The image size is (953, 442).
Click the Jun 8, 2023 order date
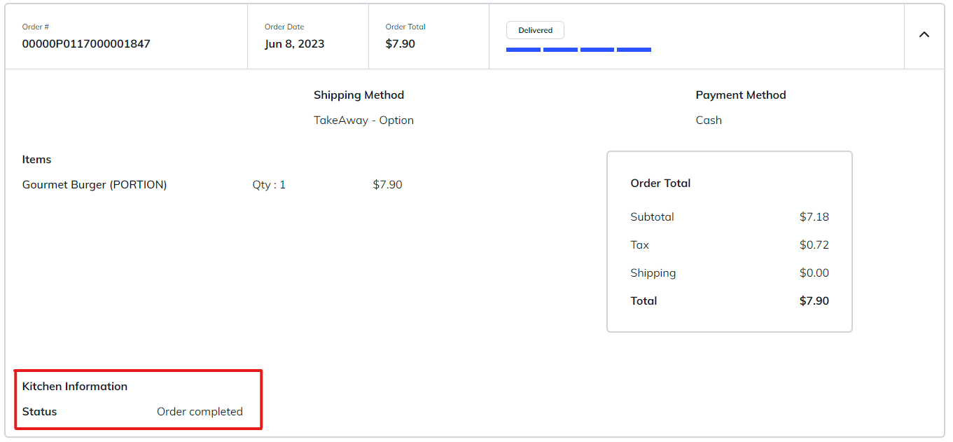click(294, 43)
